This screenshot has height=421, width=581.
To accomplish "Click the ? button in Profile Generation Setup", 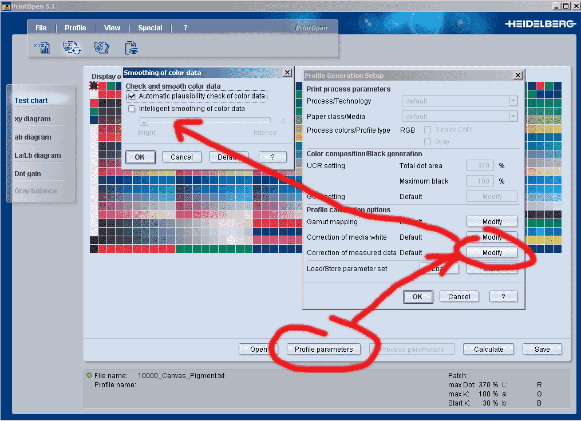I will (503, 297).
